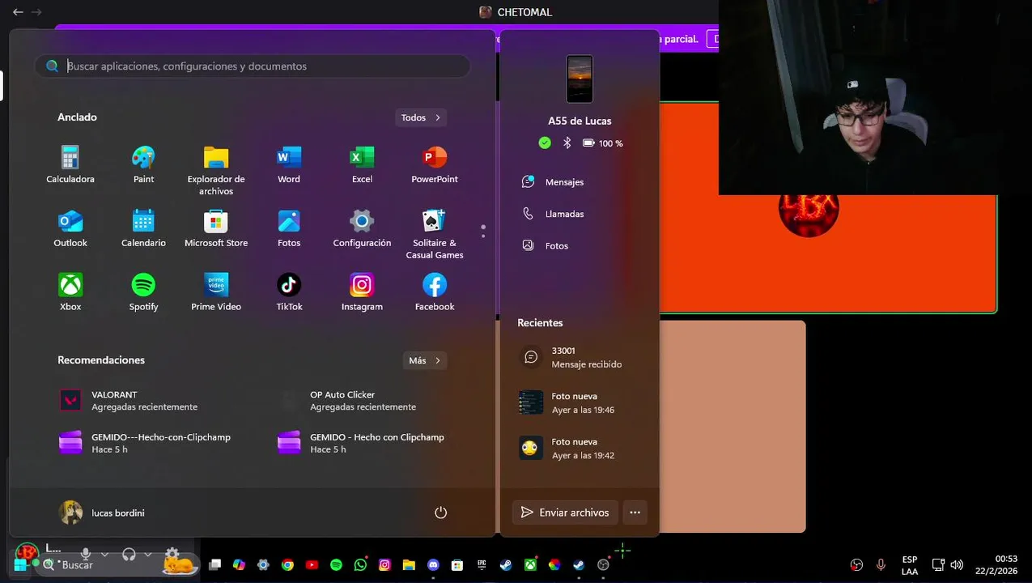The width and height of the screenshot is (1032, 583).
Task: Expand Más recommendations list
Action: pyautogui.click(x=424, y=360)
